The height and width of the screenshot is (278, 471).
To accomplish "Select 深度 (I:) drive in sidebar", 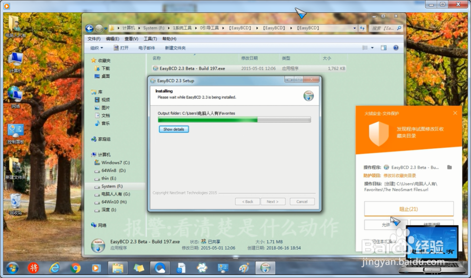I will click(105, 210).
